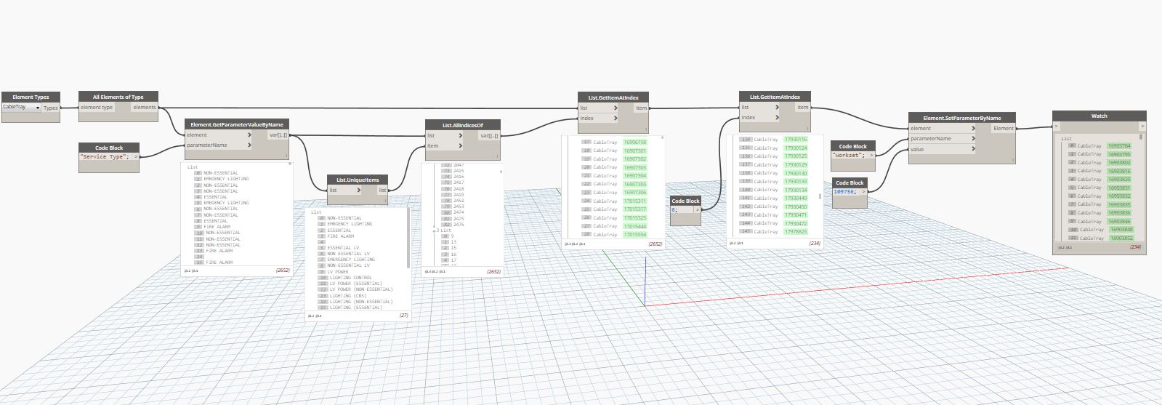Click second GetItemAtIndex preview scrollbar
1162x405 pixels.
(820, 196)
